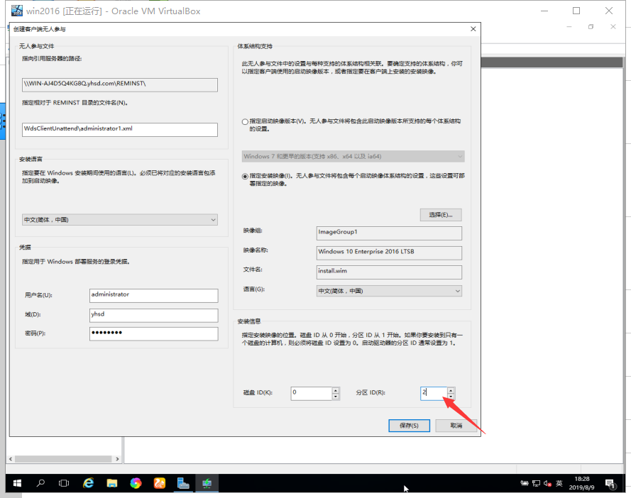Click the username field containing administrator

(x=154, y=295)
